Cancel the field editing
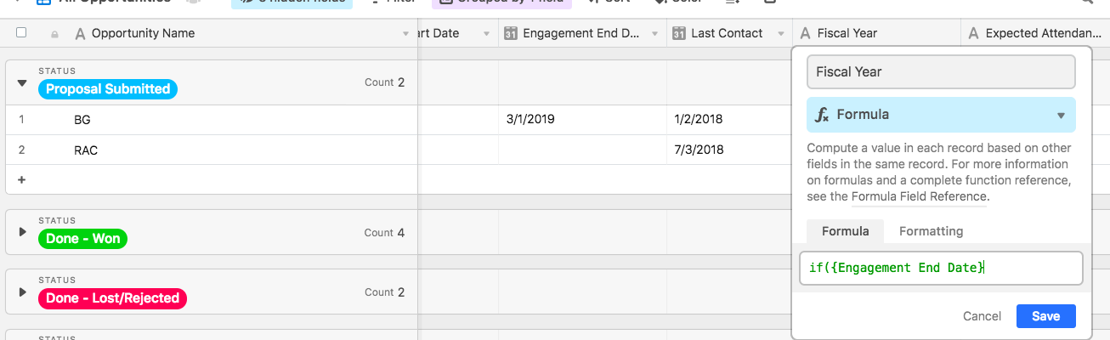 coord(982,316)
